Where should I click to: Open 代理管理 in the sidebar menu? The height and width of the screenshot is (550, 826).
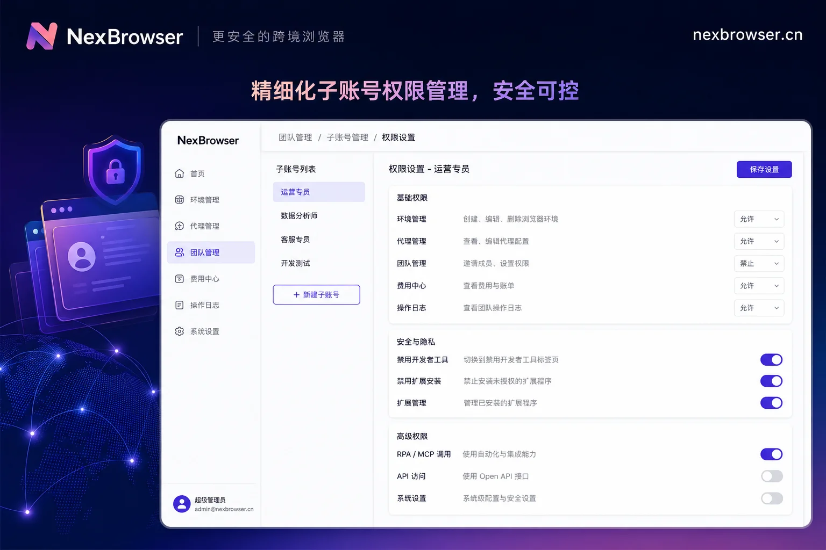[211, 226]
